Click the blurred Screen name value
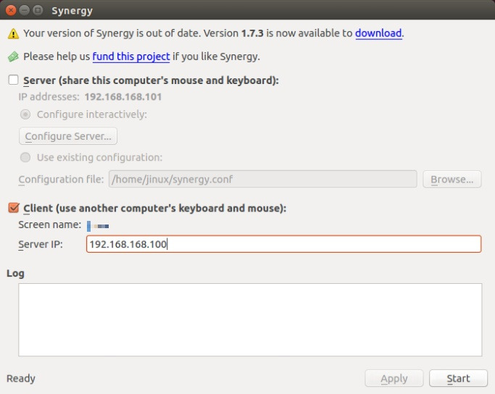Screen dimensions: 495x394 pyautogui.click(x=98, y=226)
